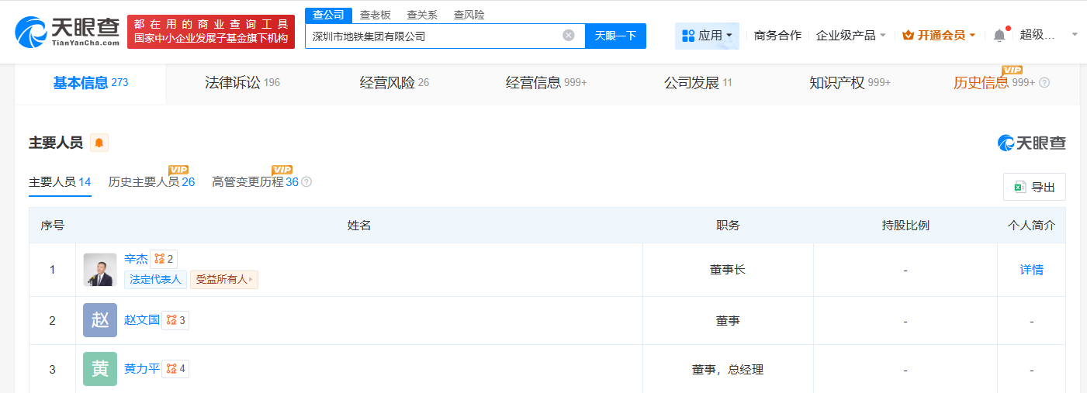Switch to the 法律诉讼 tab
This screenshot has width=1087, height=393.
243,83
